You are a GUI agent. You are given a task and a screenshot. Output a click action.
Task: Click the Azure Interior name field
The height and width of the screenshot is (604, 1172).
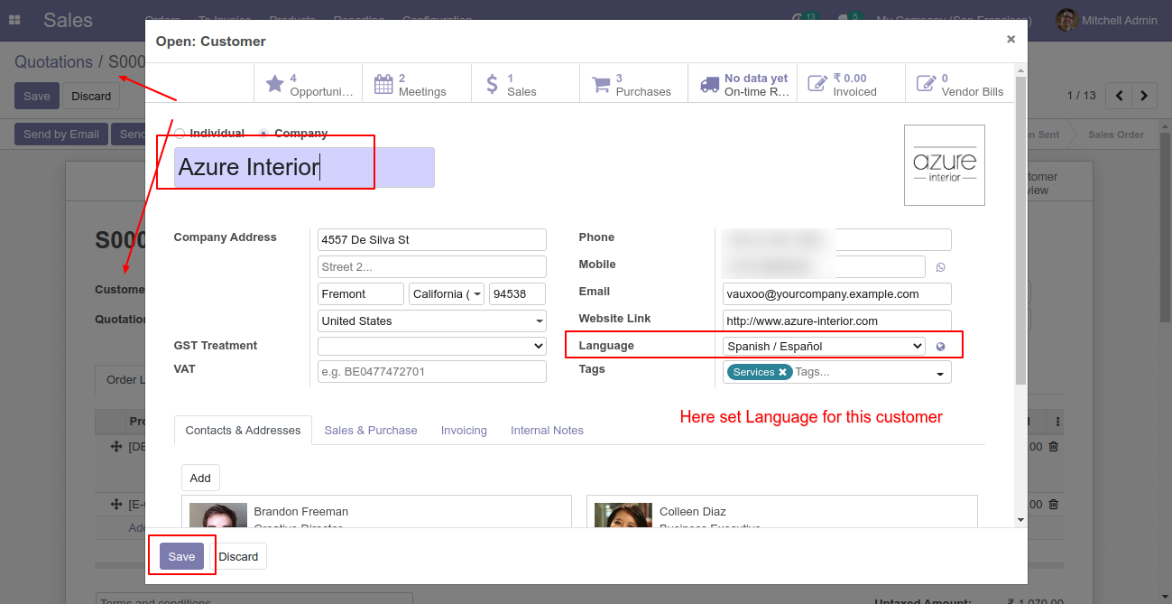tap(304, 167)
